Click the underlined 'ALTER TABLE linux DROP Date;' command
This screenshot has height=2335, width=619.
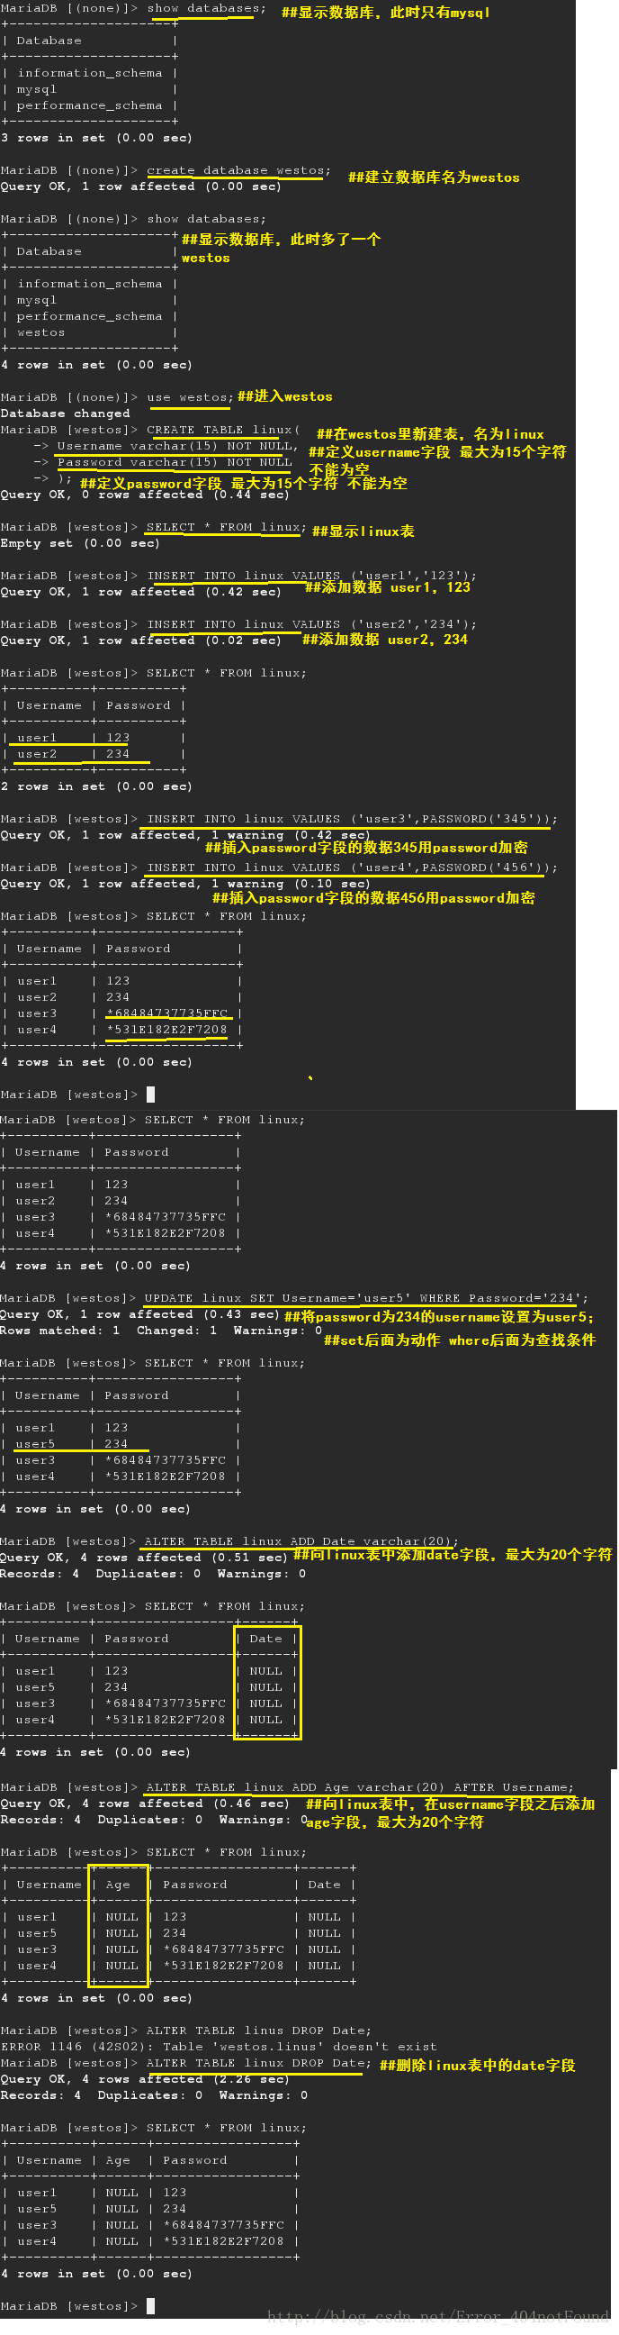[259, 2063]
